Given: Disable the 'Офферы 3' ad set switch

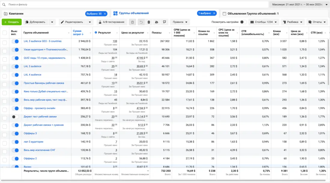Looking at the screenshot, I should pos(15,134).
